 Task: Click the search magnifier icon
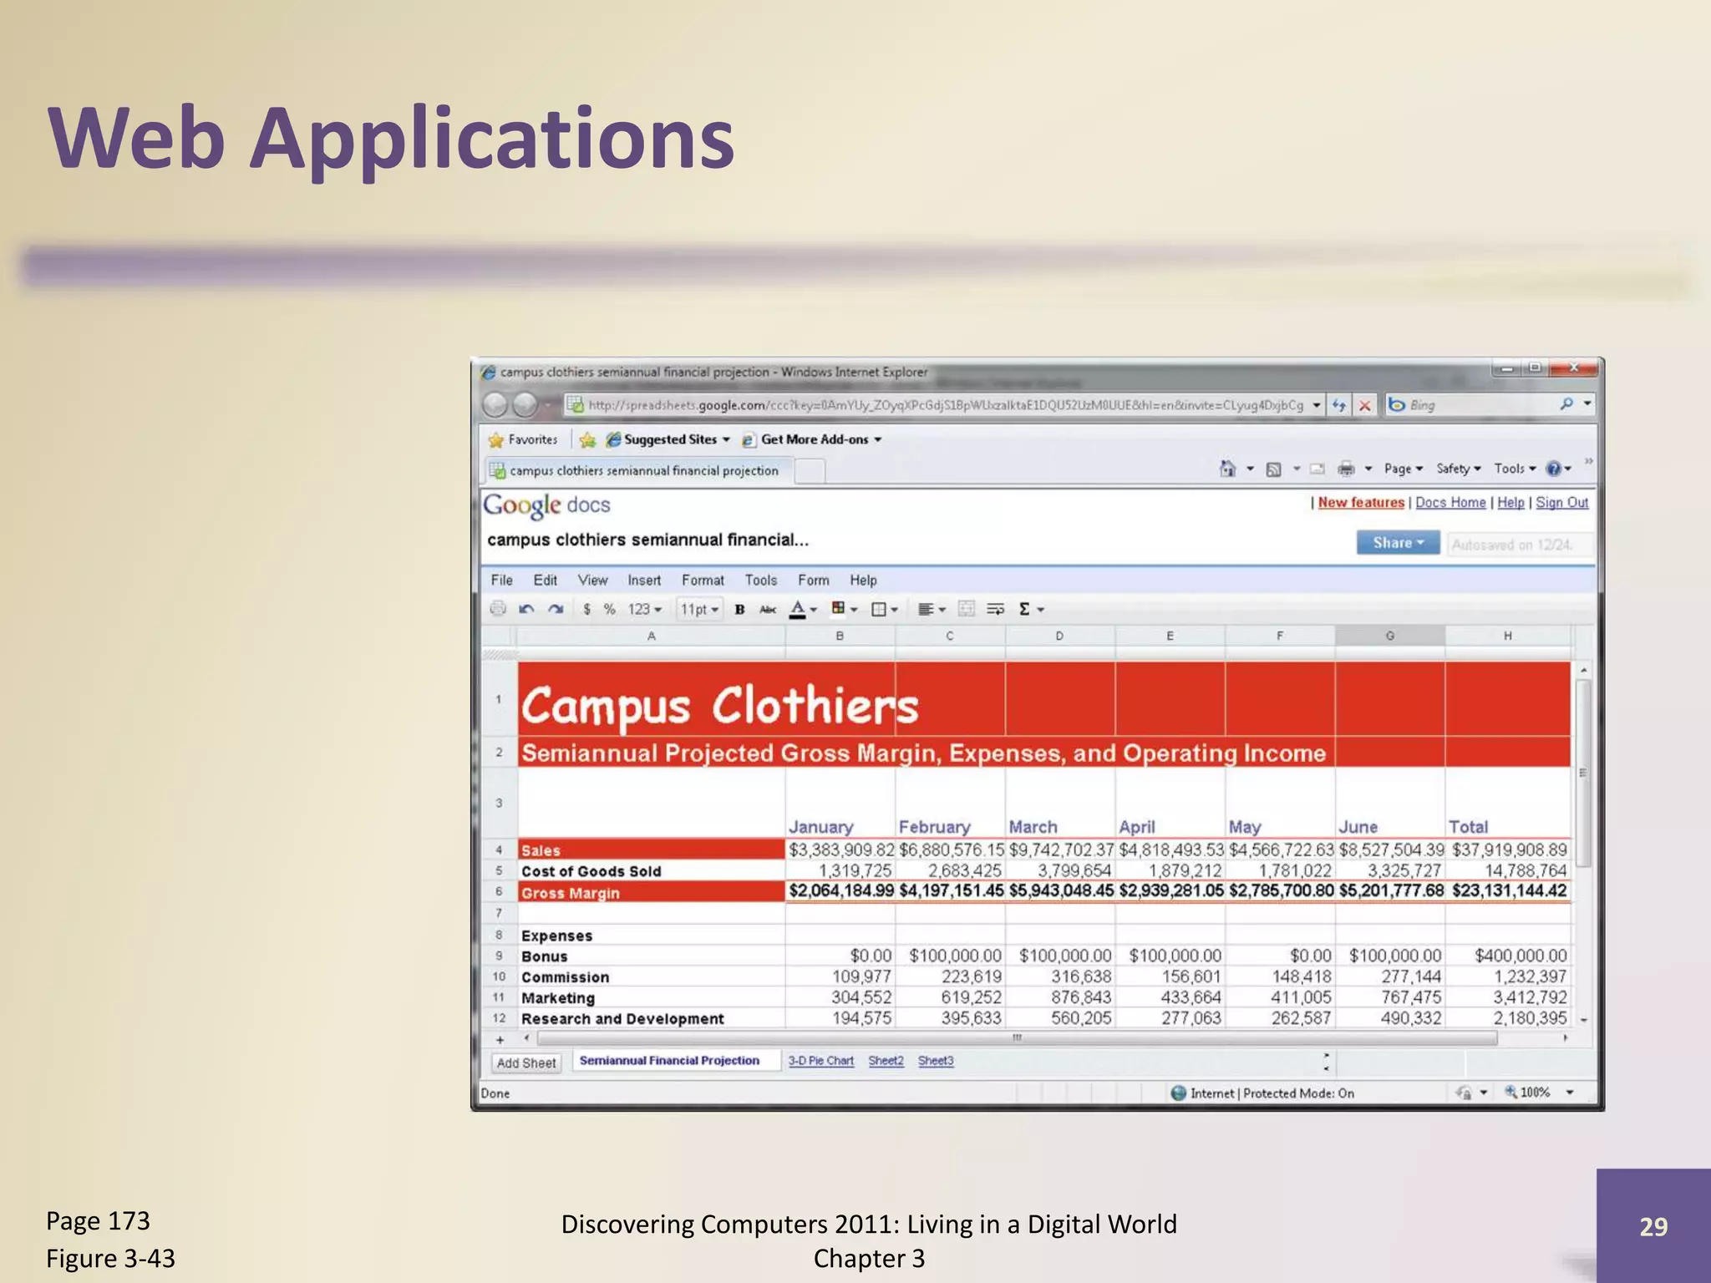1566,404
